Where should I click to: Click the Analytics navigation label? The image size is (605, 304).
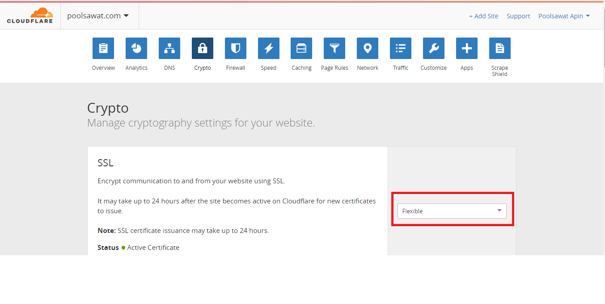(x=136, y=68)
